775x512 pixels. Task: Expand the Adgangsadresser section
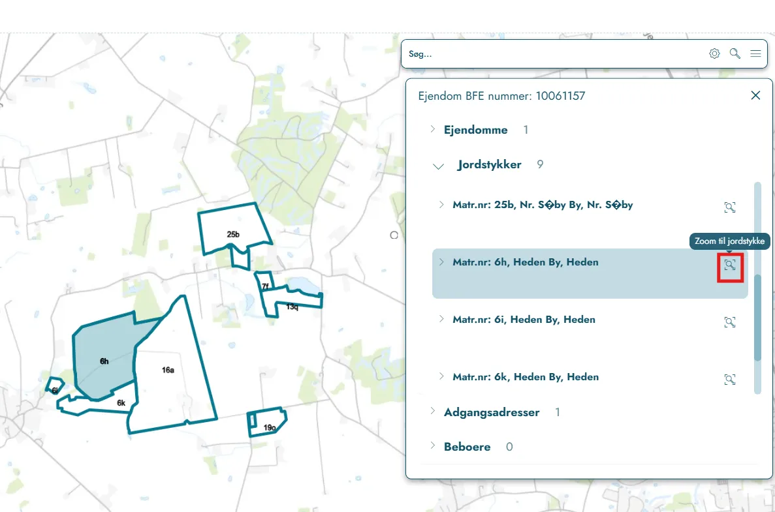(x=432, y=412)
